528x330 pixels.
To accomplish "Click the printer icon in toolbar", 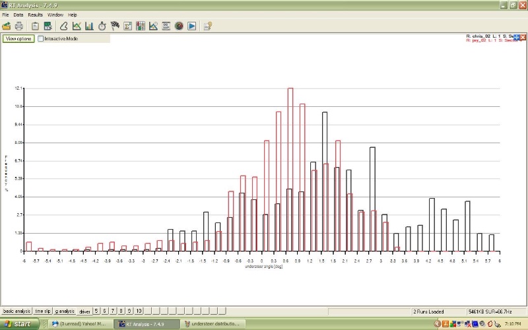I will coord(19,26).
